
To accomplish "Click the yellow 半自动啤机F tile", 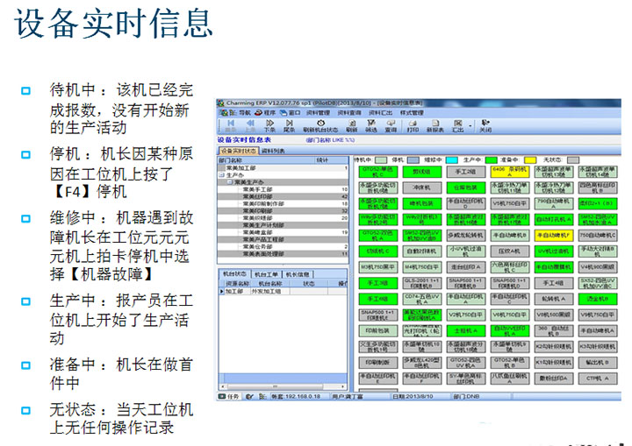I will [x=553, y=236].
